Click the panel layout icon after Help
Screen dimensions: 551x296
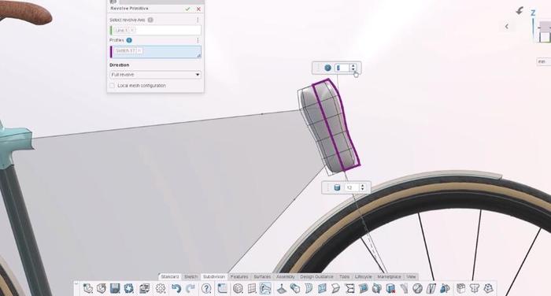click(223, 289)
